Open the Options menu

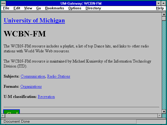pyautogui.click(x=75, y=8)
